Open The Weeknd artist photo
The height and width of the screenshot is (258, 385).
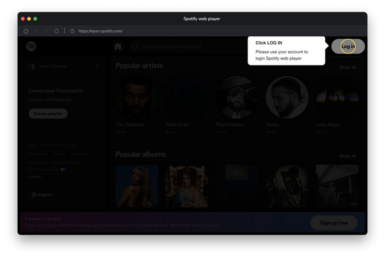pyautogui.click(x=137, y=97)
